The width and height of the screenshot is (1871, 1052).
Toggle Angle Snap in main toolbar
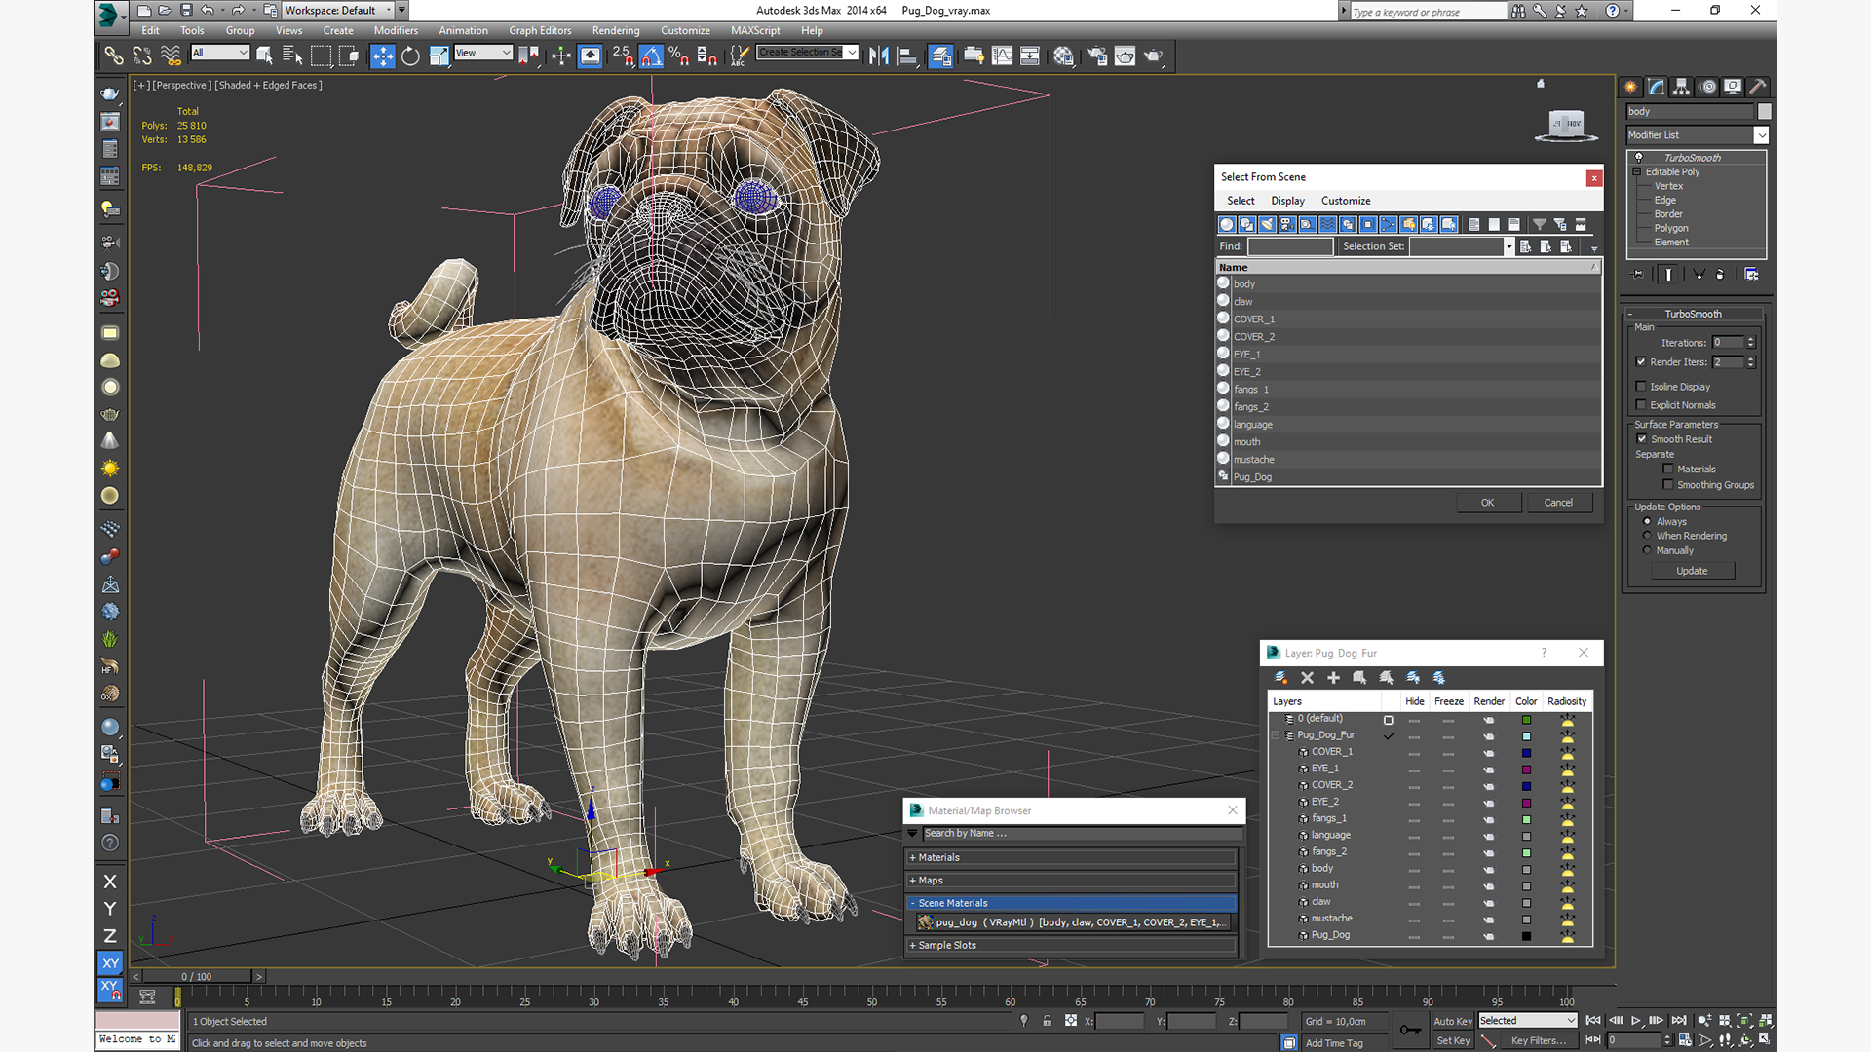[651, 56]
